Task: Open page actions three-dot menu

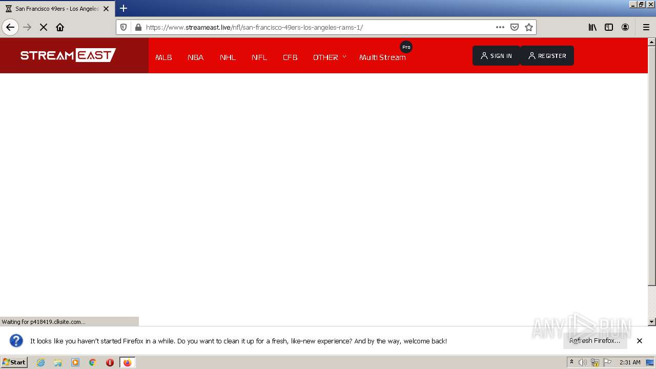Action: [x=500, y=27]
